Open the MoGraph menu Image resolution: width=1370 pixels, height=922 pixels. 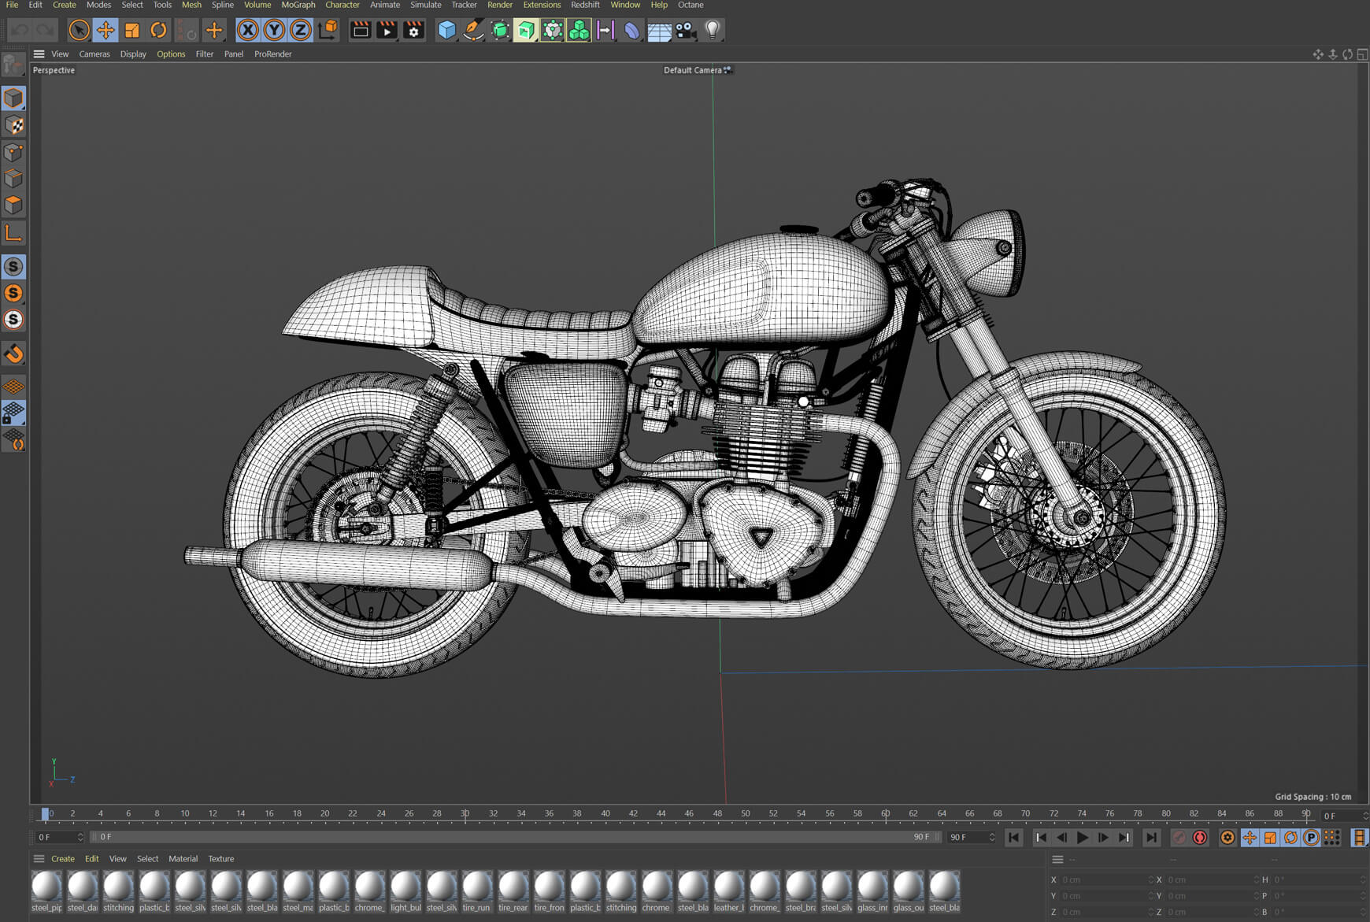(298, 5)
